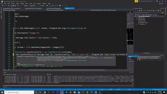Viewport: 167px width, 94px height.
Task: Select packages.config in Solution Explorer
Action: tap(144, 23)
